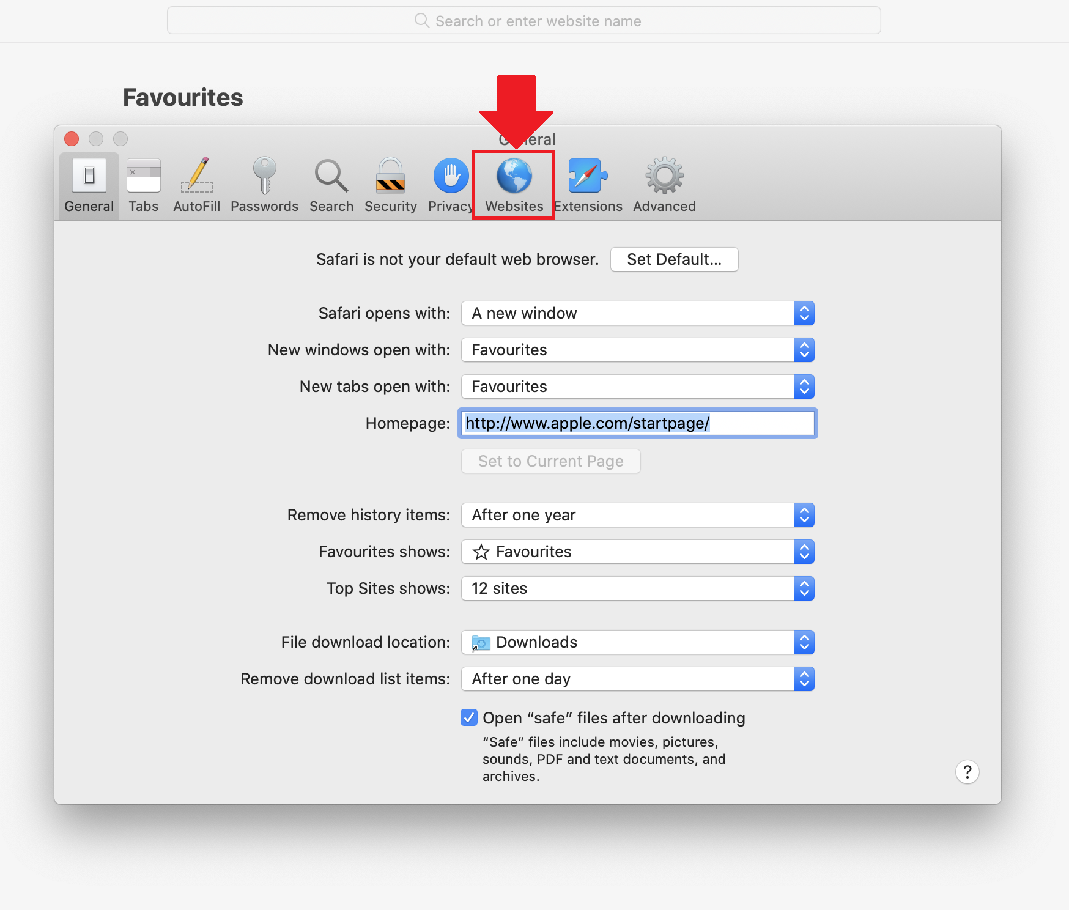Screen dimensions: 1069x910
Task: Click the Set Default… button
Action: (x=675, y=259)
